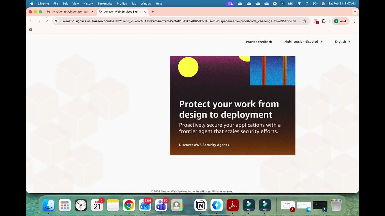The height and width of the screenshot is (216, 385).
Task: Click the Chrome icon in the Dock
Action: (129, 205)
